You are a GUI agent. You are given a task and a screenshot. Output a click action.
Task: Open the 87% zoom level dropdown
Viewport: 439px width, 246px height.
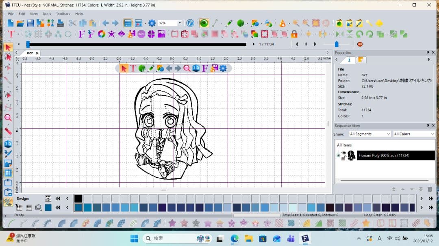[x=179, y=24]
